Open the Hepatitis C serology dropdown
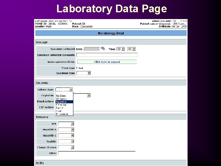Image resolution: width=221 pixels, height=166 pixels. click(x=66, y=136)
